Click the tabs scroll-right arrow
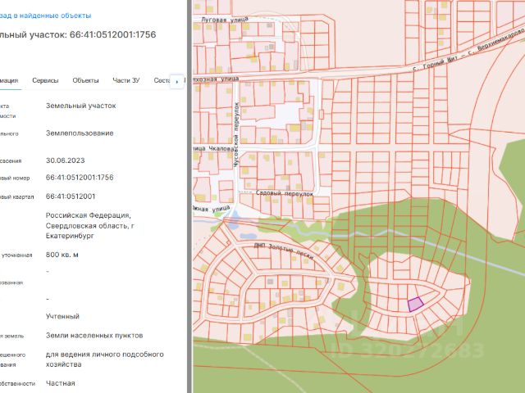 177,81
